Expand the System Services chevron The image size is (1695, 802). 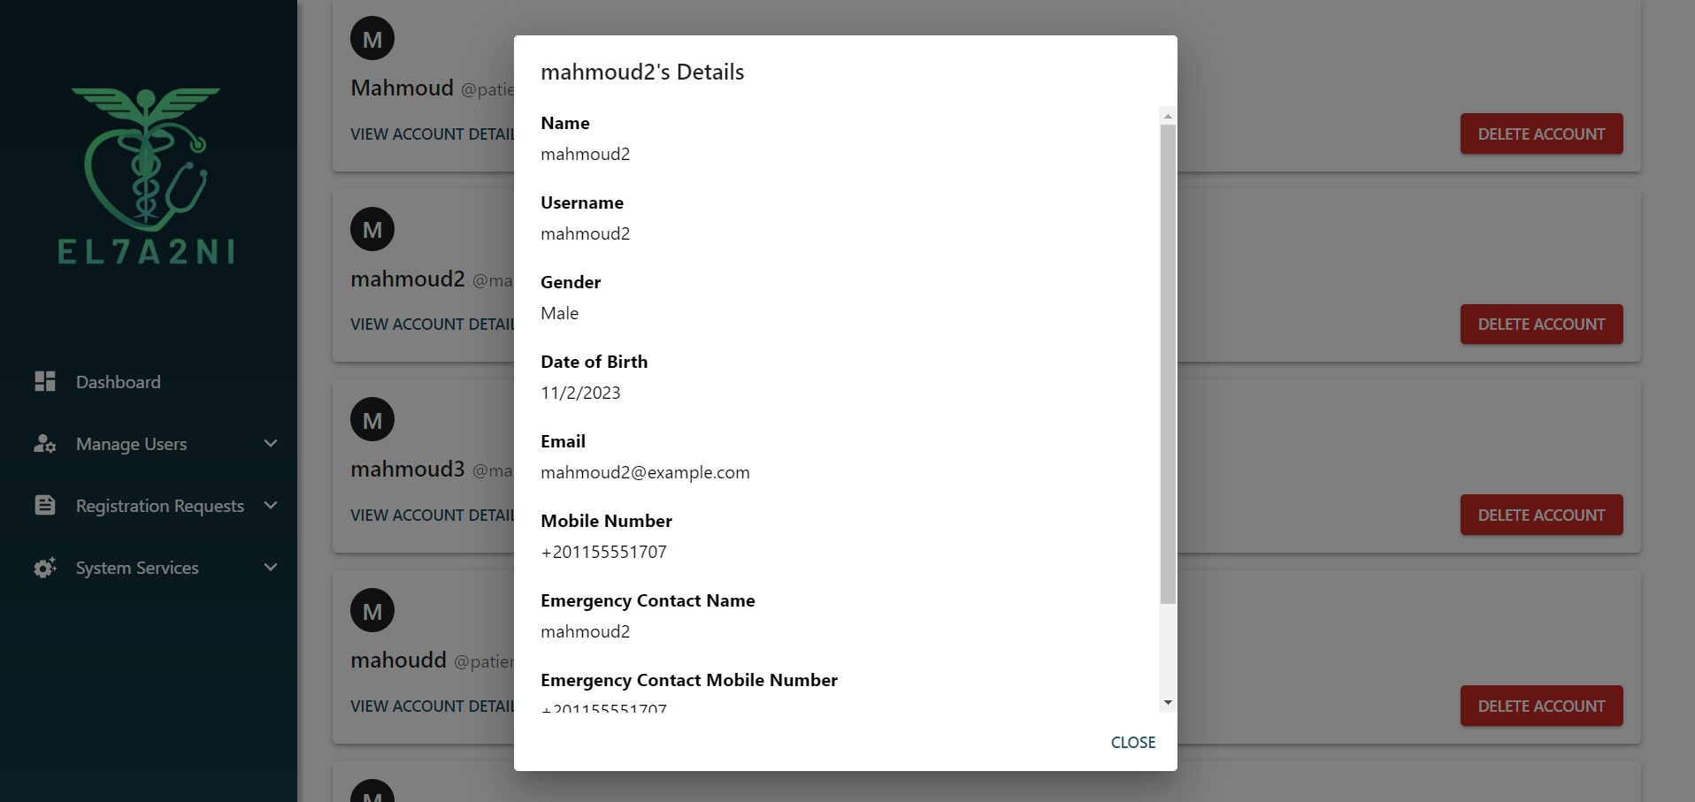pyautogui.click(x=271, y=567)
